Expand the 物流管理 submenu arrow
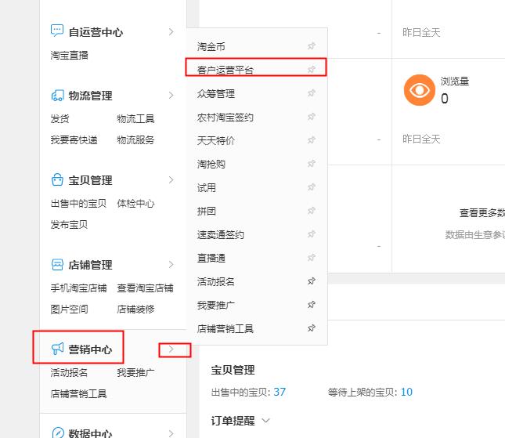This screenshot has height=438, width=505. (171, 96)
